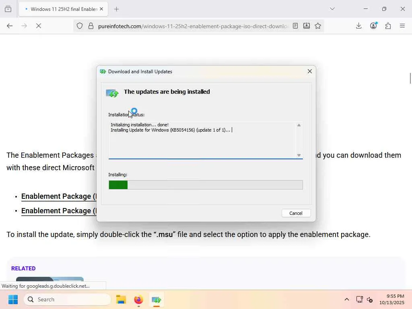Open Firefox application hamburger menu
This screenshot has height=309, width=412.
[402, 26]
